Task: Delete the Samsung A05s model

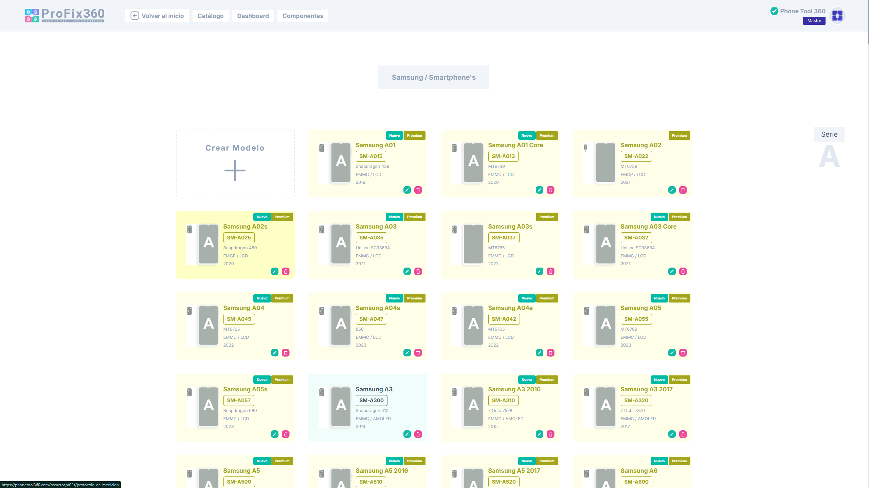Action: point(286,434)
